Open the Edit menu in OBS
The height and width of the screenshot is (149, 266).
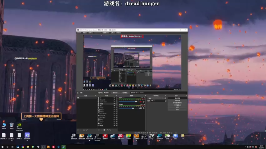pos(85,33)
